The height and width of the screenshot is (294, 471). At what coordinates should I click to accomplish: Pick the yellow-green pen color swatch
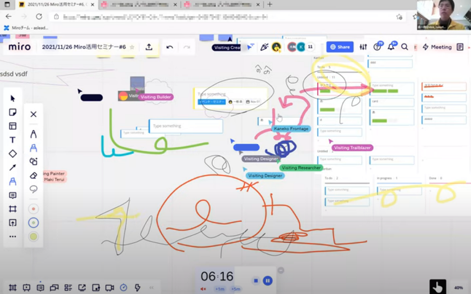[x=33, y=237]
